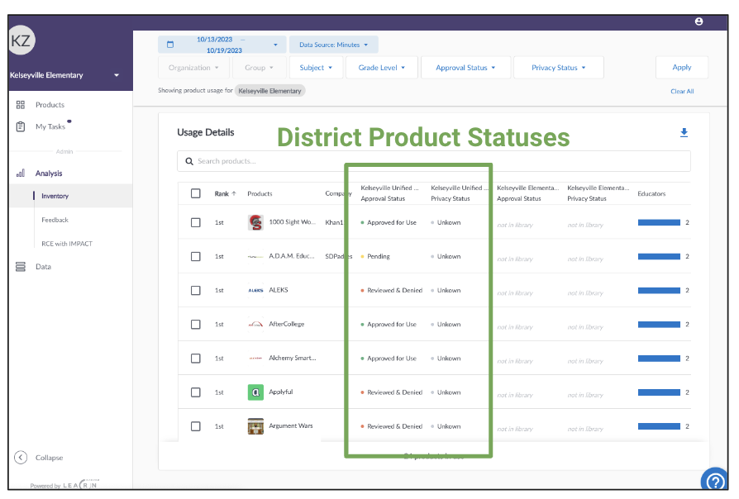739x499 pixels.
Task: Click the calendar icon in date range picker
Action: 170,45
